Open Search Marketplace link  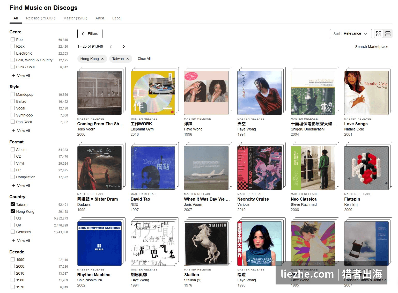click(372, 47)
